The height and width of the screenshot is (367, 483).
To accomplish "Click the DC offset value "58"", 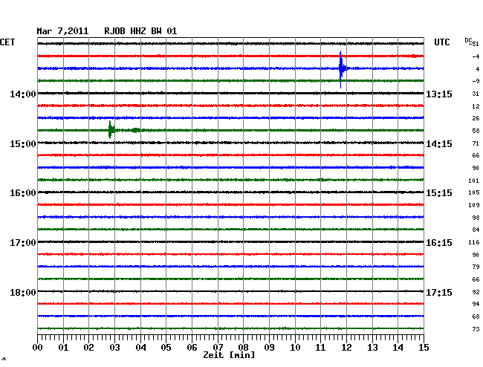I will click(x=476, y=131).
